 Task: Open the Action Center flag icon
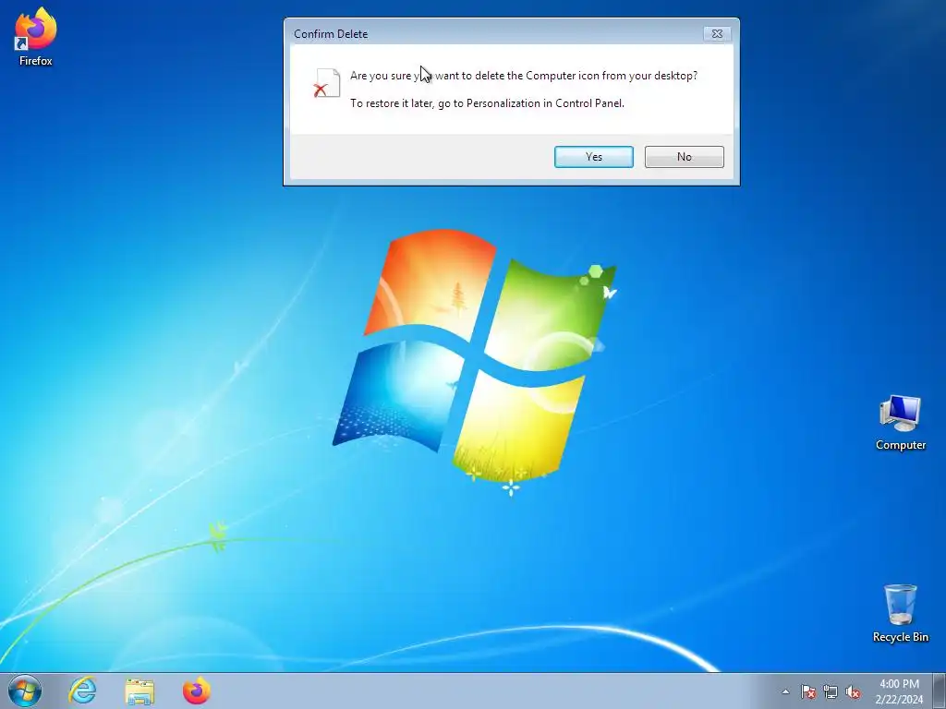pos(807,692)
